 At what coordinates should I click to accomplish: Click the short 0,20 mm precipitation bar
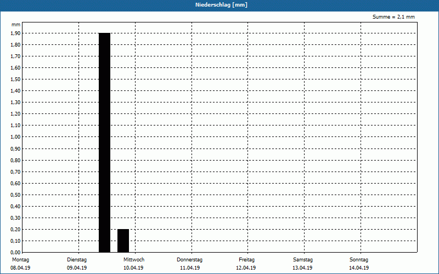click(123, 241)
